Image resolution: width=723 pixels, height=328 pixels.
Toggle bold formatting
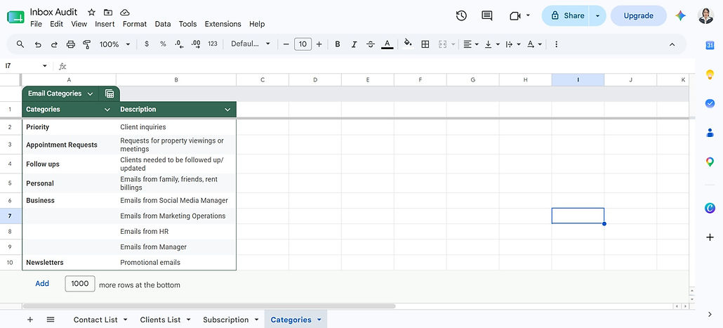pyautogui.click(x=338, y=44)
